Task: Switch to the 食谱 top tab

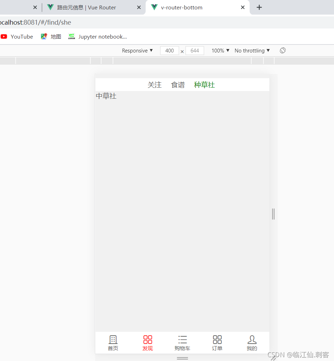Action: pyautogui.click(x=178, y=85)
